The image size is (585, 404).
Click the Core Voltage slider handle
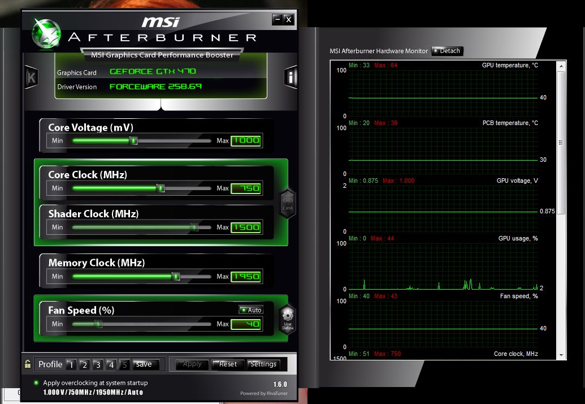134,141
